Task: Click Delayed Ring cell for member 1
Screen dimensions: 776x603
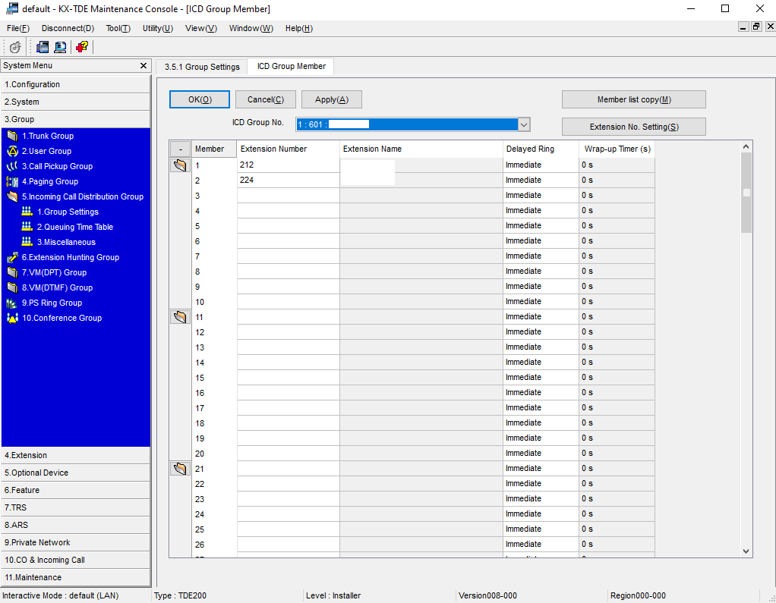Action: (541, 165)
